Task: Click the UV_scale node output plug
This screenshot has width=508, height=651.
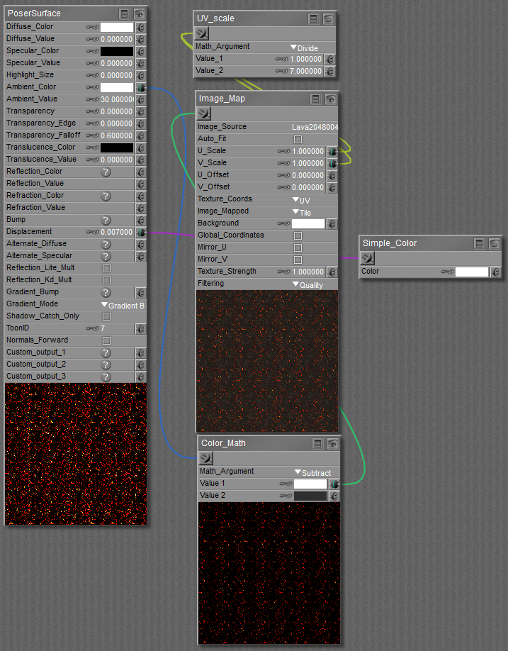Action: pyautogui.click(x=202, y=33)
